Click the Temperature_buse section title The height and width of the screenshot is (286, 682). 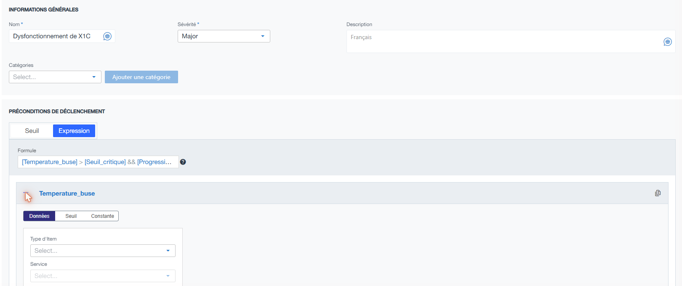pyautogui.click(x=67, y=193)
